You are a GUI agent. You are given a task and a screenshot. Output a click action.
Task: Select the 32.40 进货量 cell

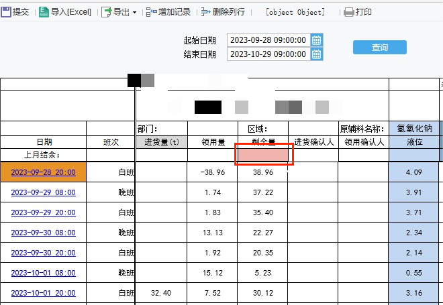pos(161,293)
